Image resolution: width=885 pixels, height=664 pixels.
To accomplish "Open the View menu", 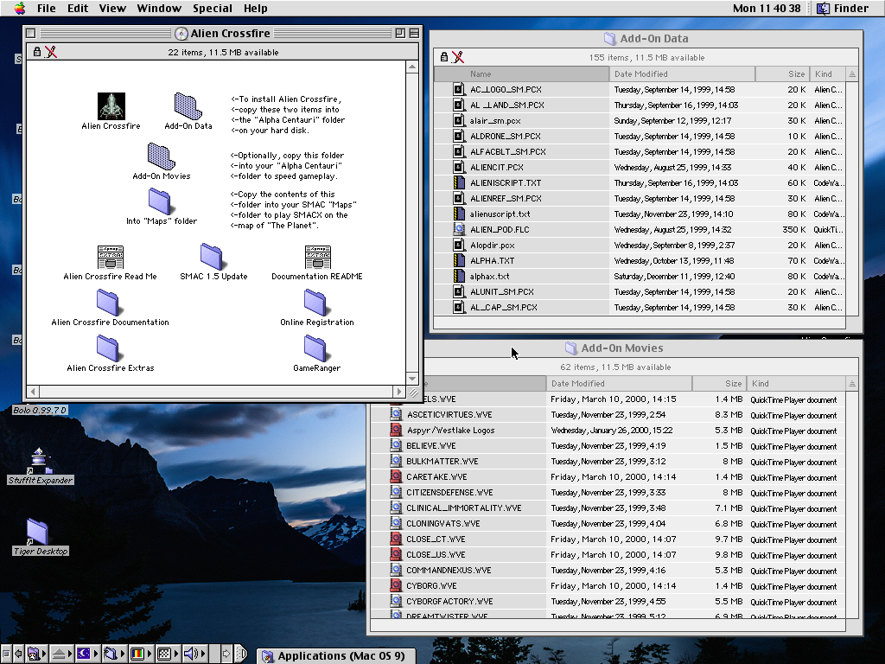I will (112, 8).
